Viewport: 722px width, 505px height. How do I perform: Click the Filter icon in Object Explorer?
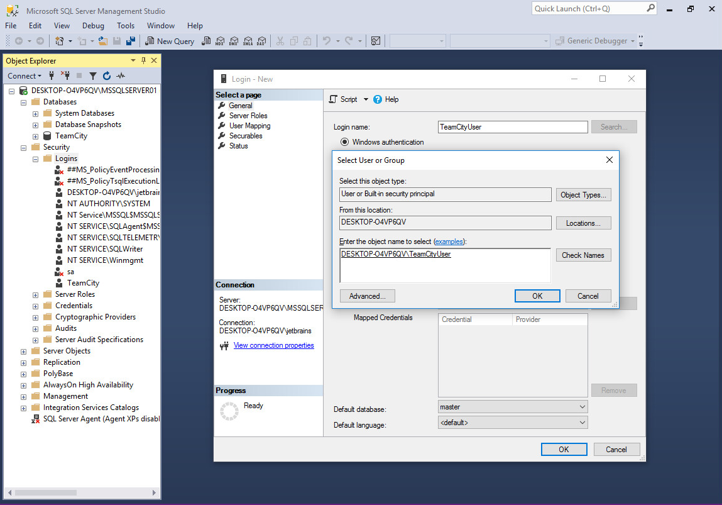tap(92, 76)
